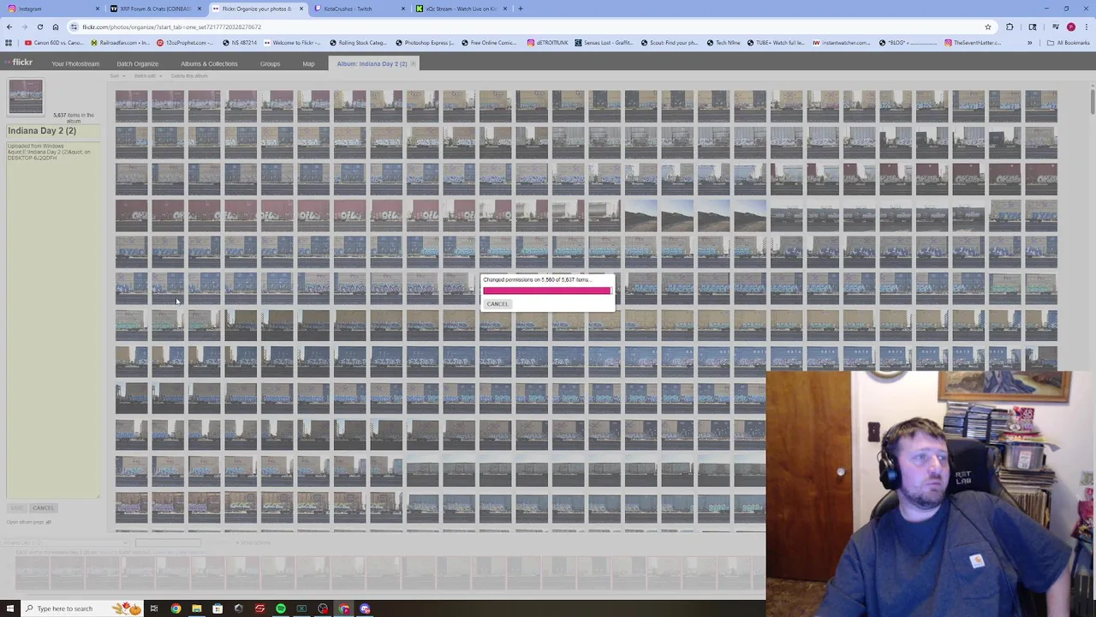Switch to the Map tab

tap(308, 63)
